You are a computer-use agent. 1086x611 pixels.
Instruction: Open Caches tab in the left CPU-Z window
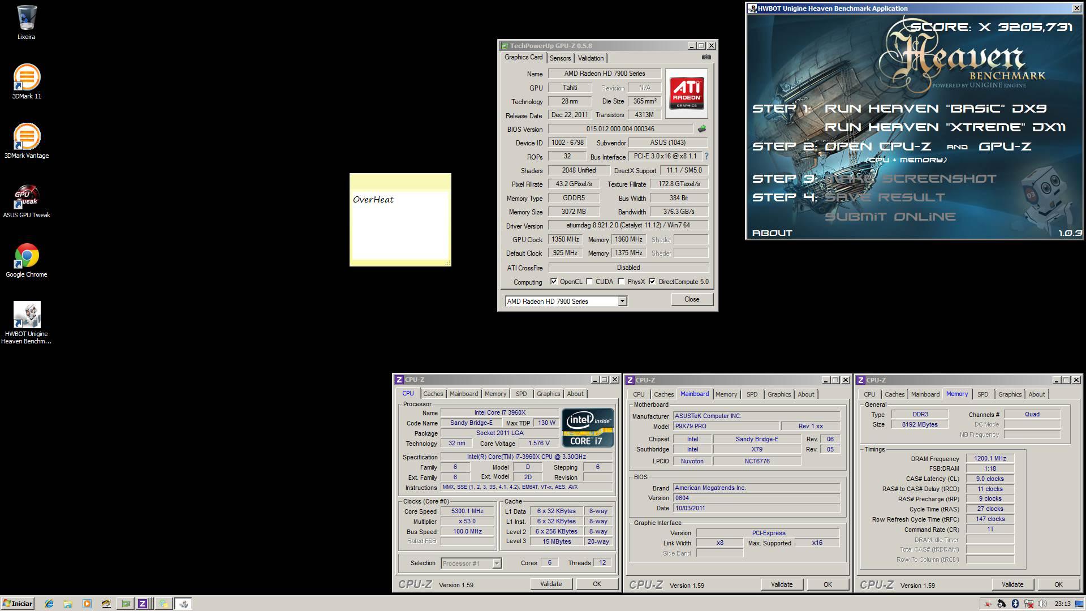433,394
